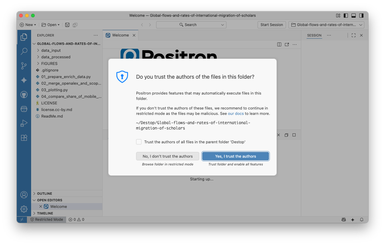Switch to the SESSION panel tab
385x245 pixels.
(x=314, y=35)
